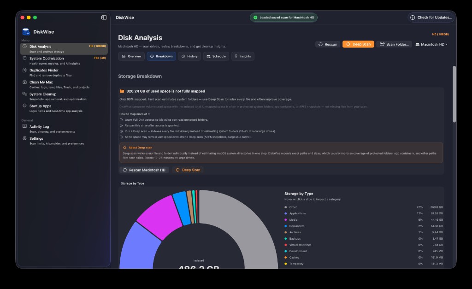
Task: Click the vertical scrollbar thumb
Action: [454, 94]
